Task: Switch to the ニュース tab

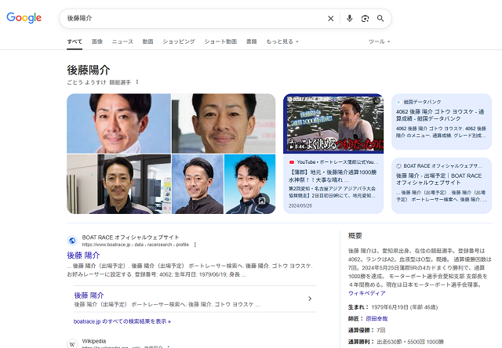Action: 122,42
